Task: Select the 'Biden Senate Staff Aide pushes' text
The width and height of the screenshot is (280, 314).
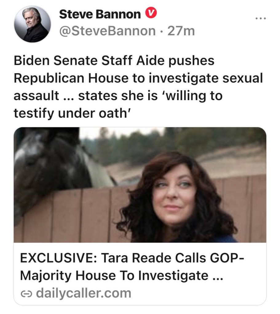Action: (x=114, y=60)
